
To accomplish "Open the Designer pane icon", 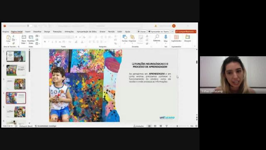I will tap(187, 38).
